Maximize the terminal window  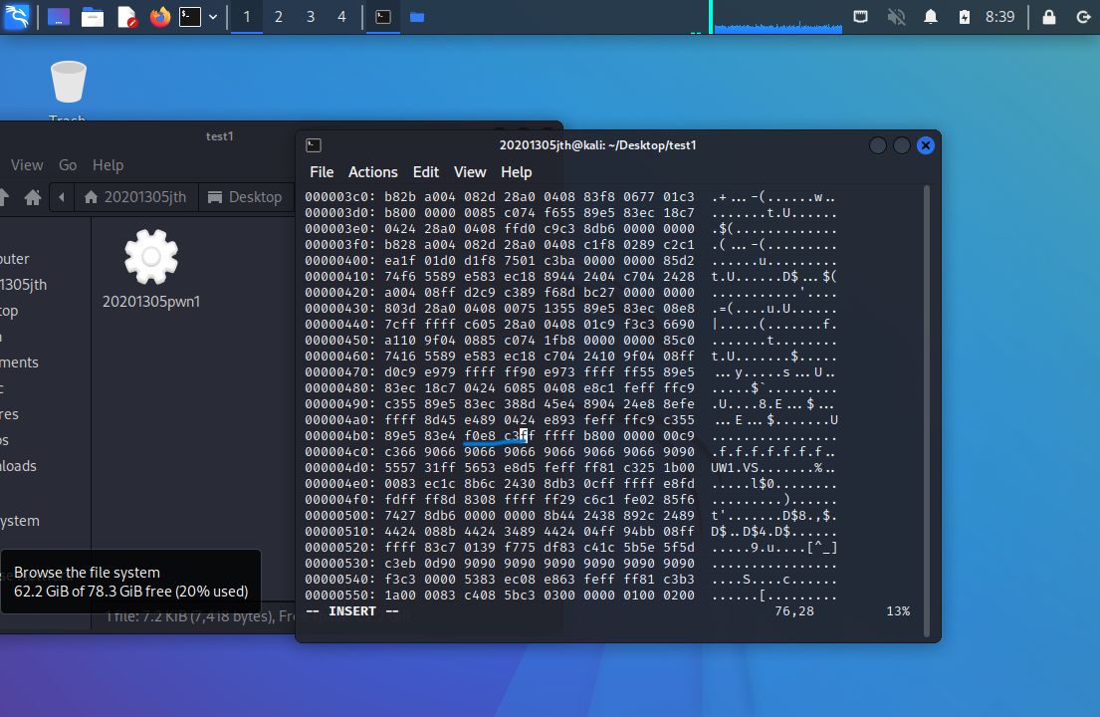click(x=902, y=145)
